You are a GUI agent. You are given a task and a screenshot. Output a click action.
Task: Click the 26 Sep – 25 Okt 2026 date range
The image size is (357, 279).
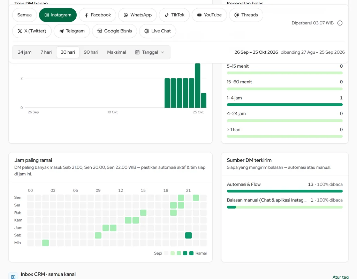[x=256, y=52]
